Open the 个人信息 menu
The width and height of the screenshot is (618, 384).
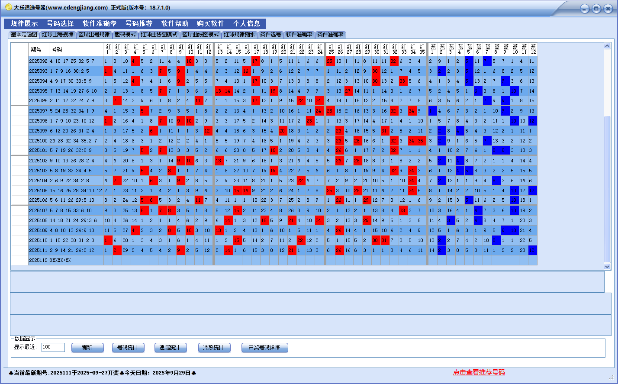click(x=247, y=24)
